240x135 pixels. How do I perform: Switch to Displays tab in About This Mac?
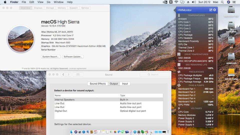(38, 8)
